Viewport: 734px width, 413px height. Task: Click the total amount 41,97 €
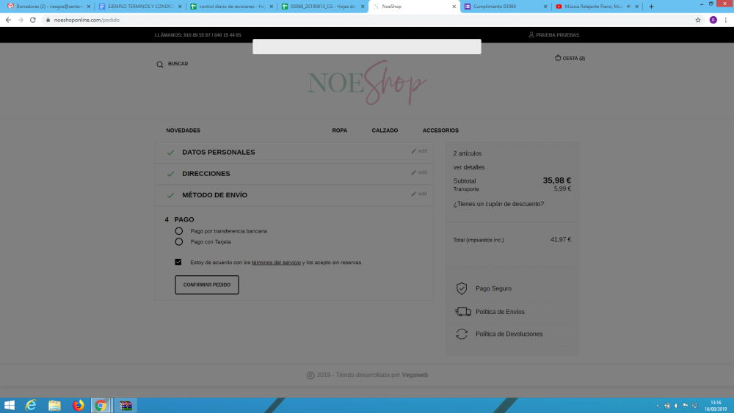tap(561, 239)
